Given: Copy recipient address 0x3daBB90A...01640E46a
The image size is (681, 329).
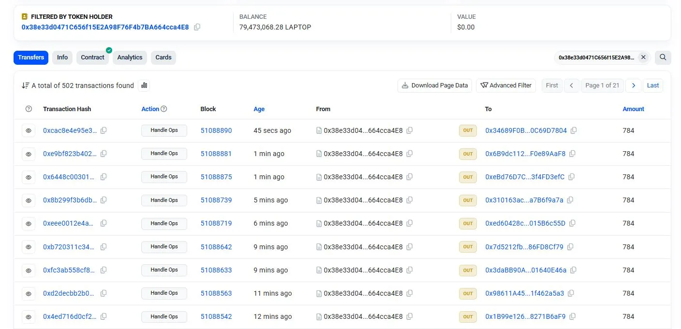Looking at the screenshot, I should 573,270.
